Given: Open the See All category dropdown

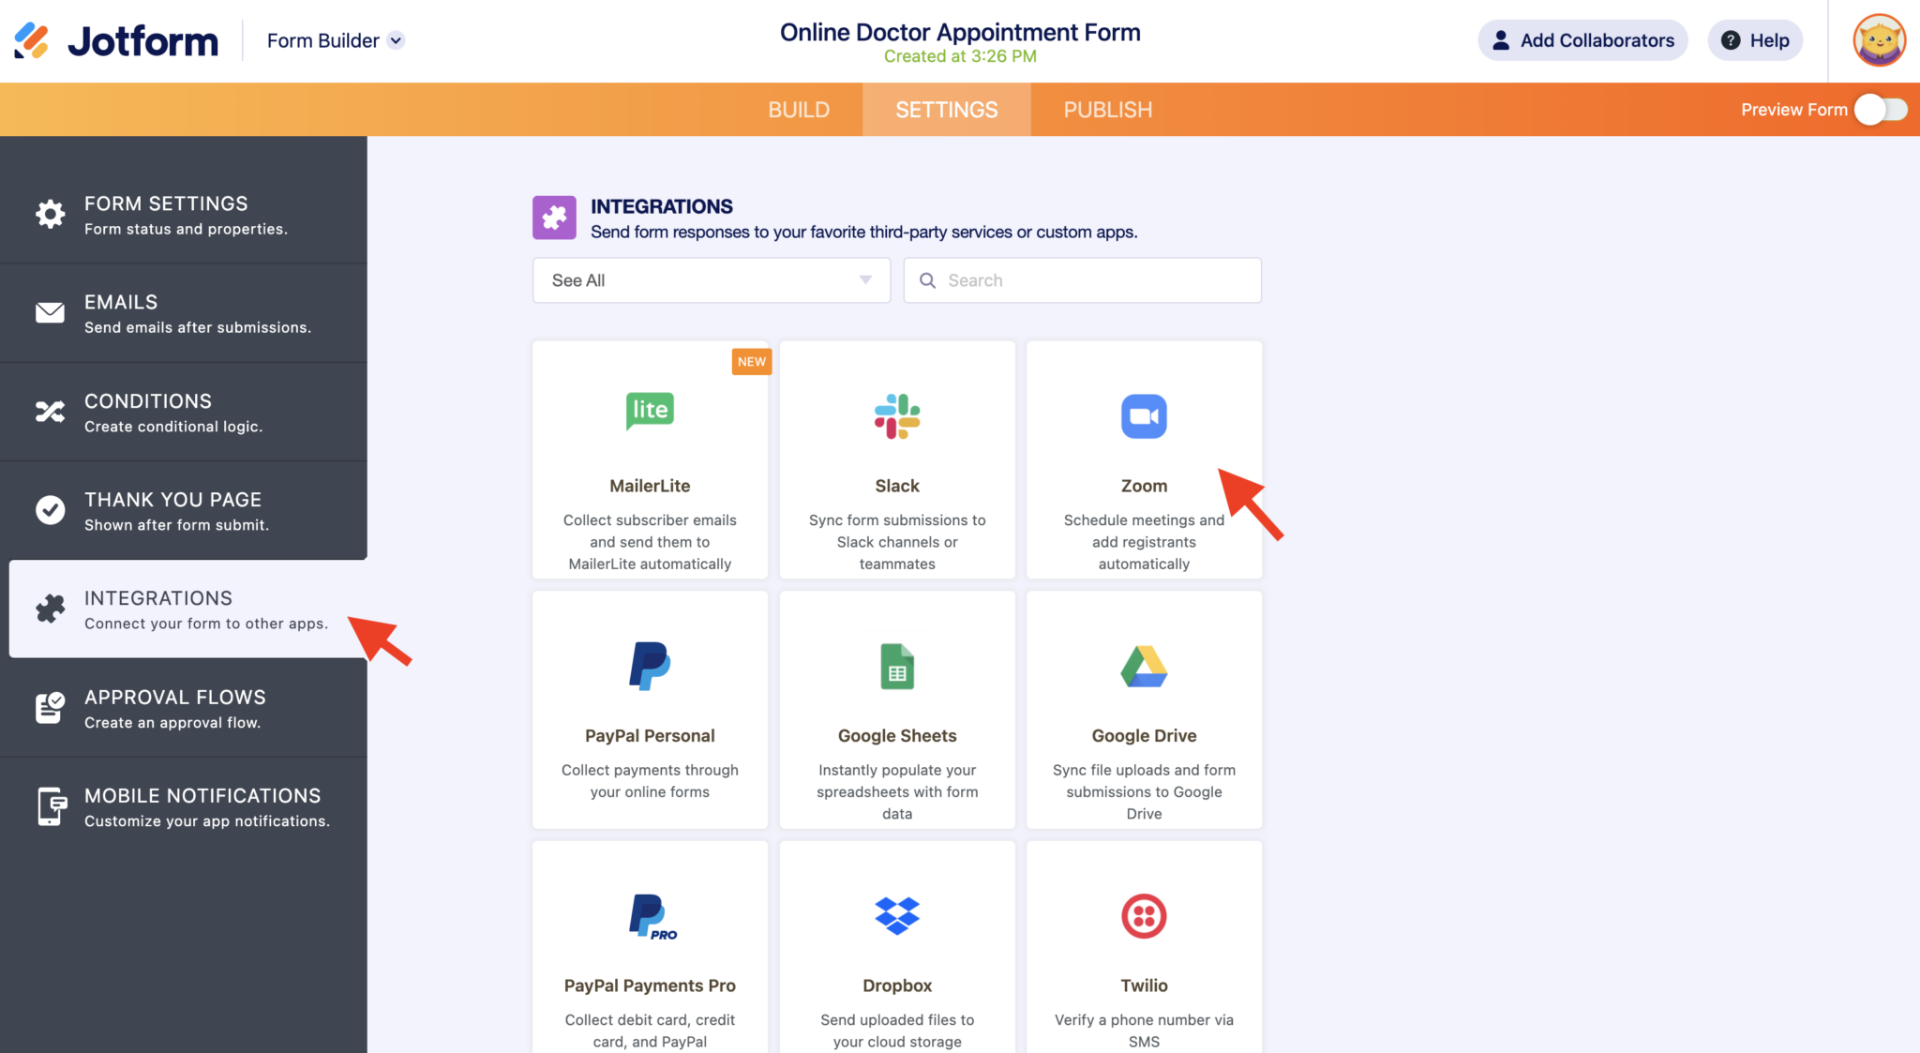Looking at the screenshot, I should (711, 279).
